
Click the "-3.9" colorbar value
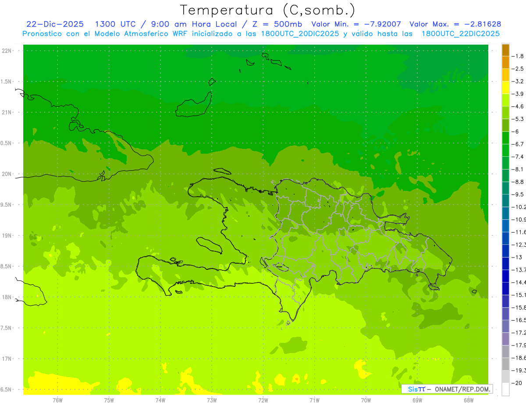coord(518,94)
